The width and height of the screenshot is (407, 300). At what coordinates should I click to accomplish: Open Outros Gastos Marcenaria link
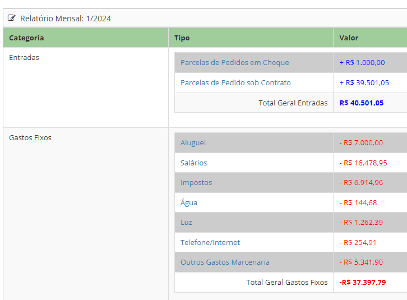point(225,262)
